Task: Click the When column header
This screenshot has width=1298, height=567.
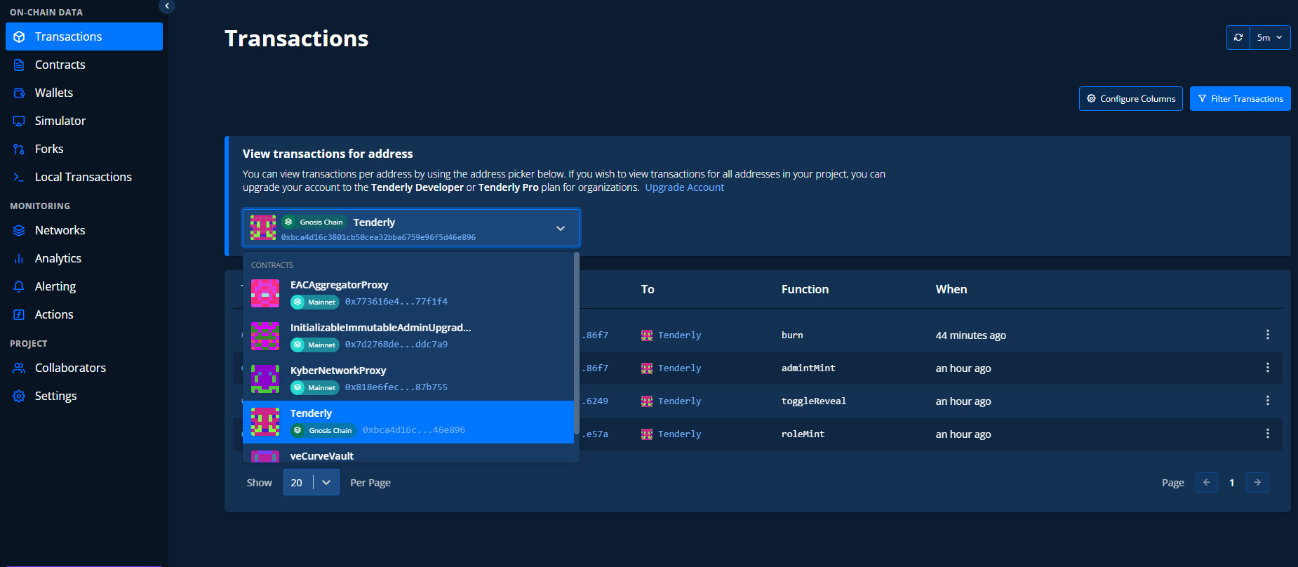Action: [951, 289]
